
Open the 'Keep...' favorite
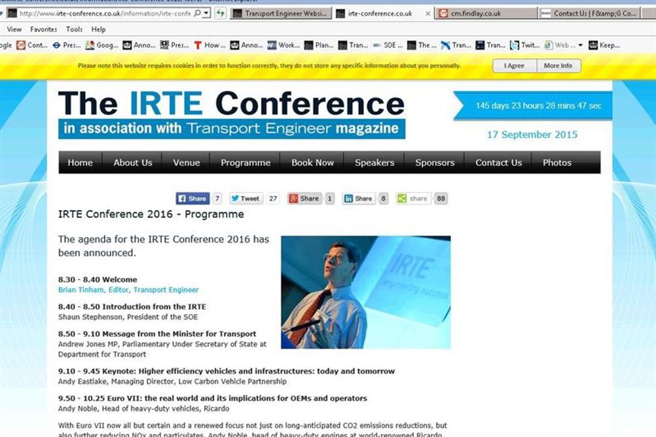(604, 45)
